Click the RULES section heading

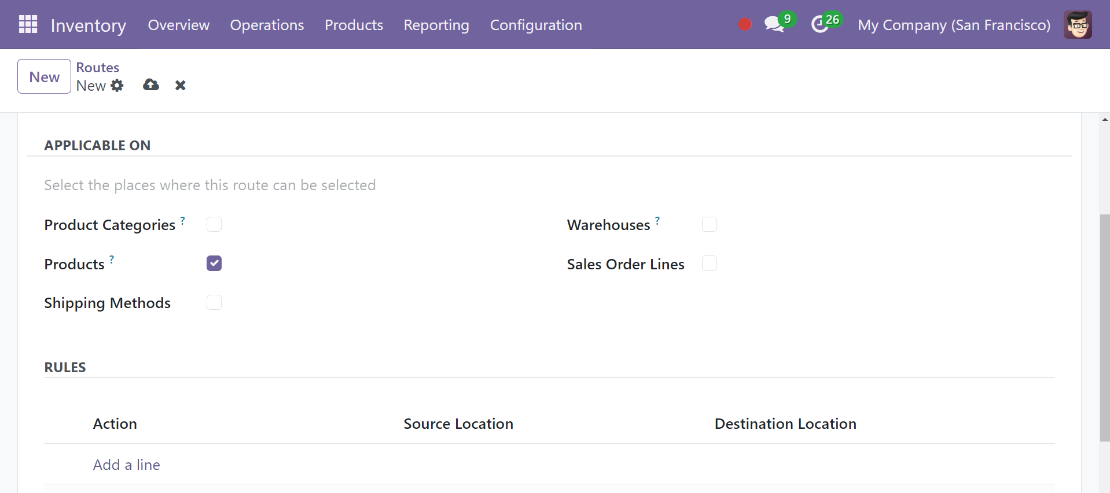click(65, 368)
